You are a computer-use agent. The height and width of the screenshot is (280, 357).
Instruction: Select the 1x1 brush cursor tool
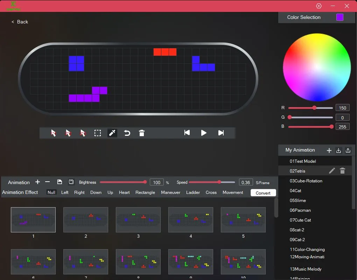tap(53, 133)
